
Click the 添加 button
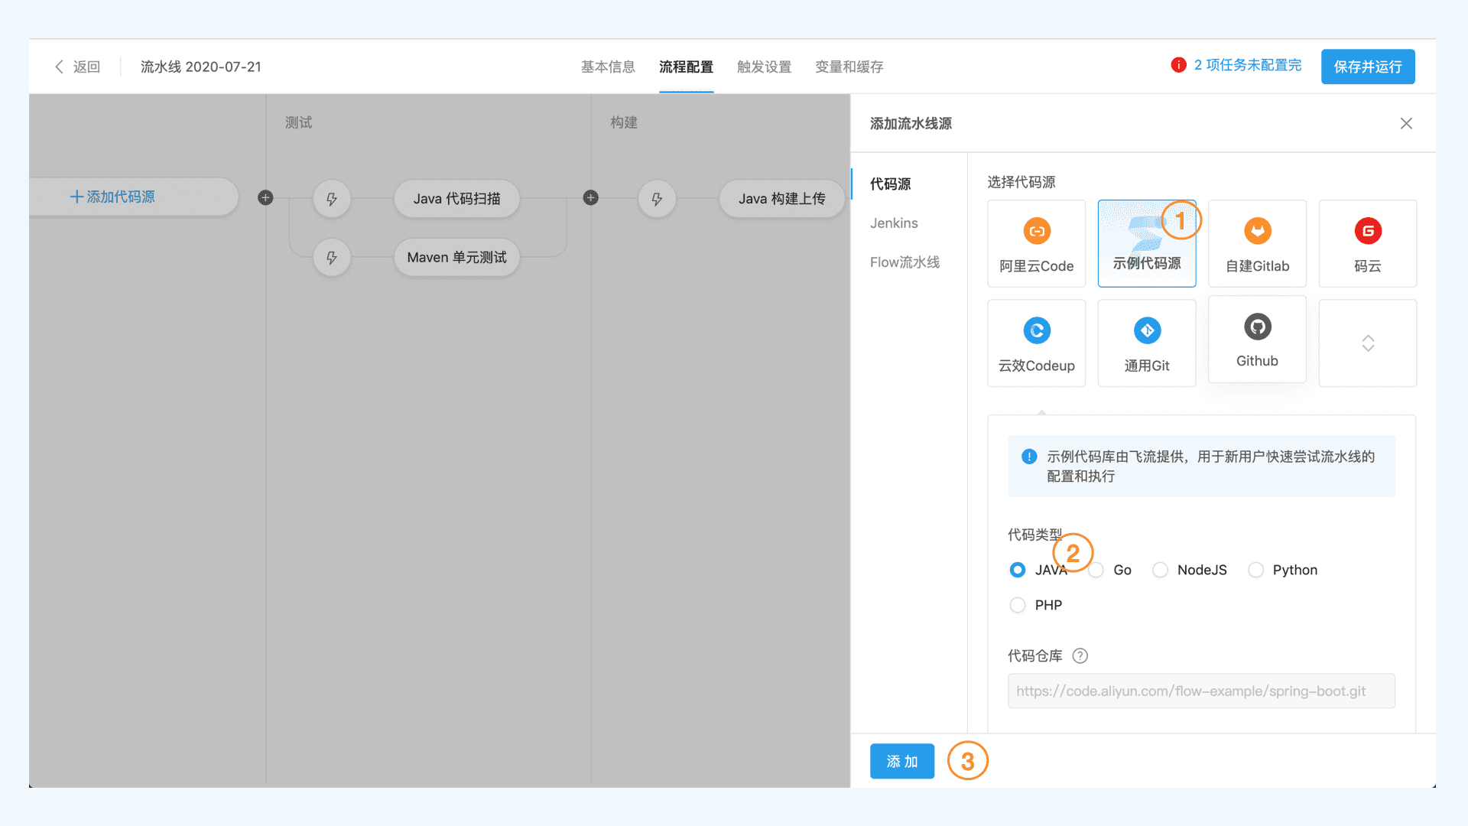[x=901, y=761]
